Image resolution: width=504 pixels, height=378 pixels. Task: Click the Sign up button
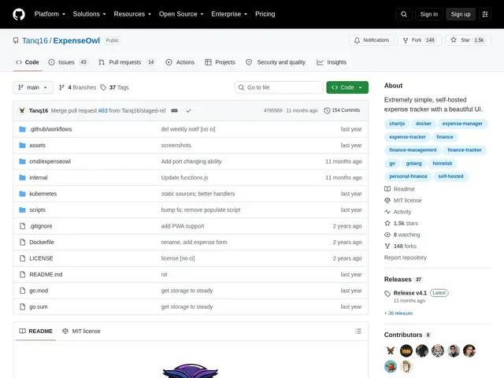pyautogui.click(x=460, y=14)
